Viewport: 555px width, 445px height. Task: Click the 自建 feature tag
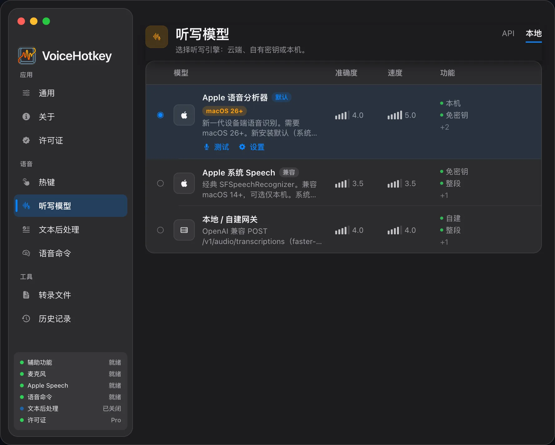click(450, 218)
